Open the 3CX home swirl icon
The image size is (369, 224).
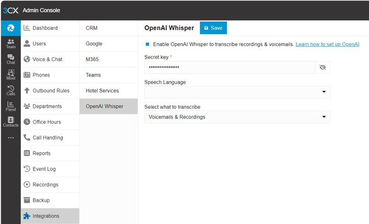pyautogui.click(x=10, y=28)
